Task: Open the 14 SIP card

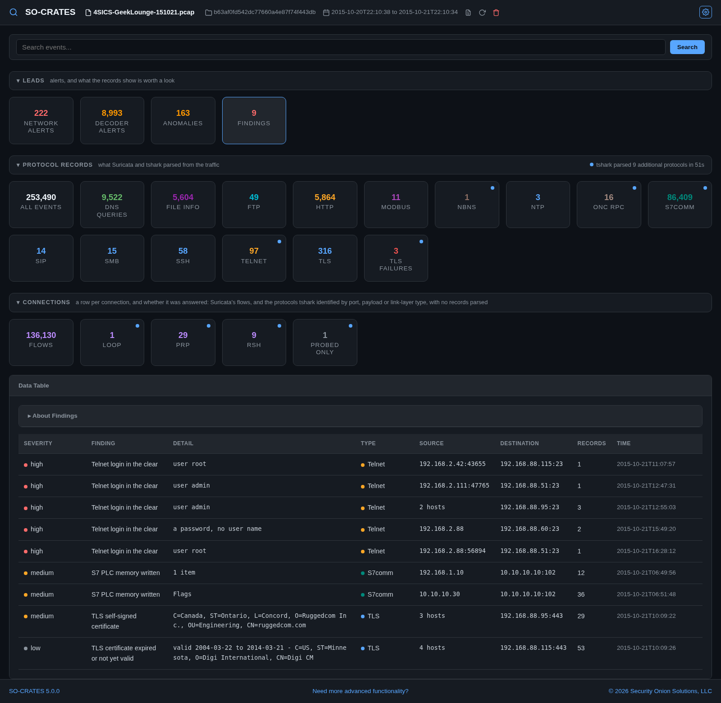Action: coord(41,258)
